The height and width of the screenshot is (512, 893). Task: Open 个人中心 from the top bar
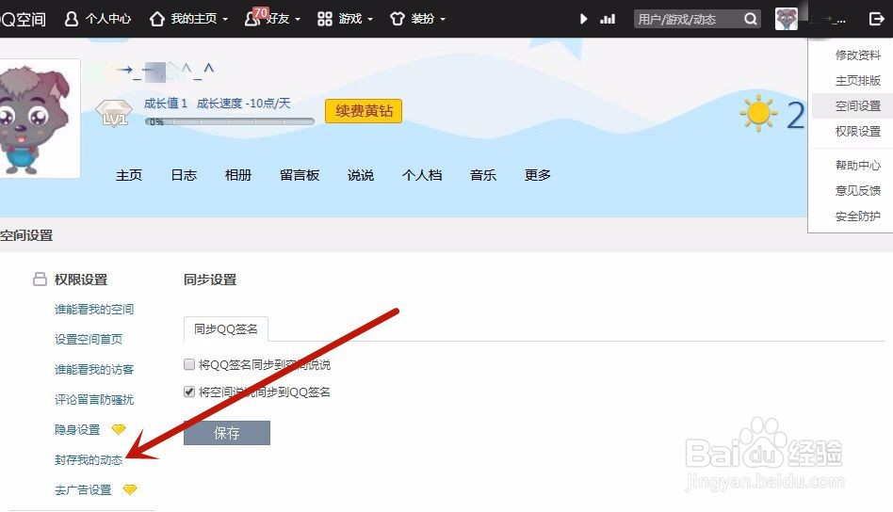[x=97, y=19]
